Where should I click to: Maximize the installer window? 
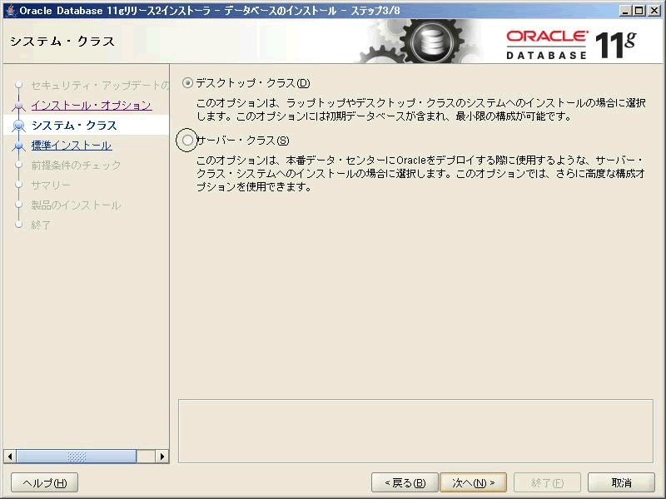pos(639,10)
